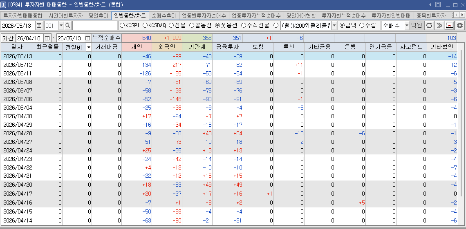466x229 pixels.
Task: Select the 풋옵션 radio button
Action: coord(217,26)
